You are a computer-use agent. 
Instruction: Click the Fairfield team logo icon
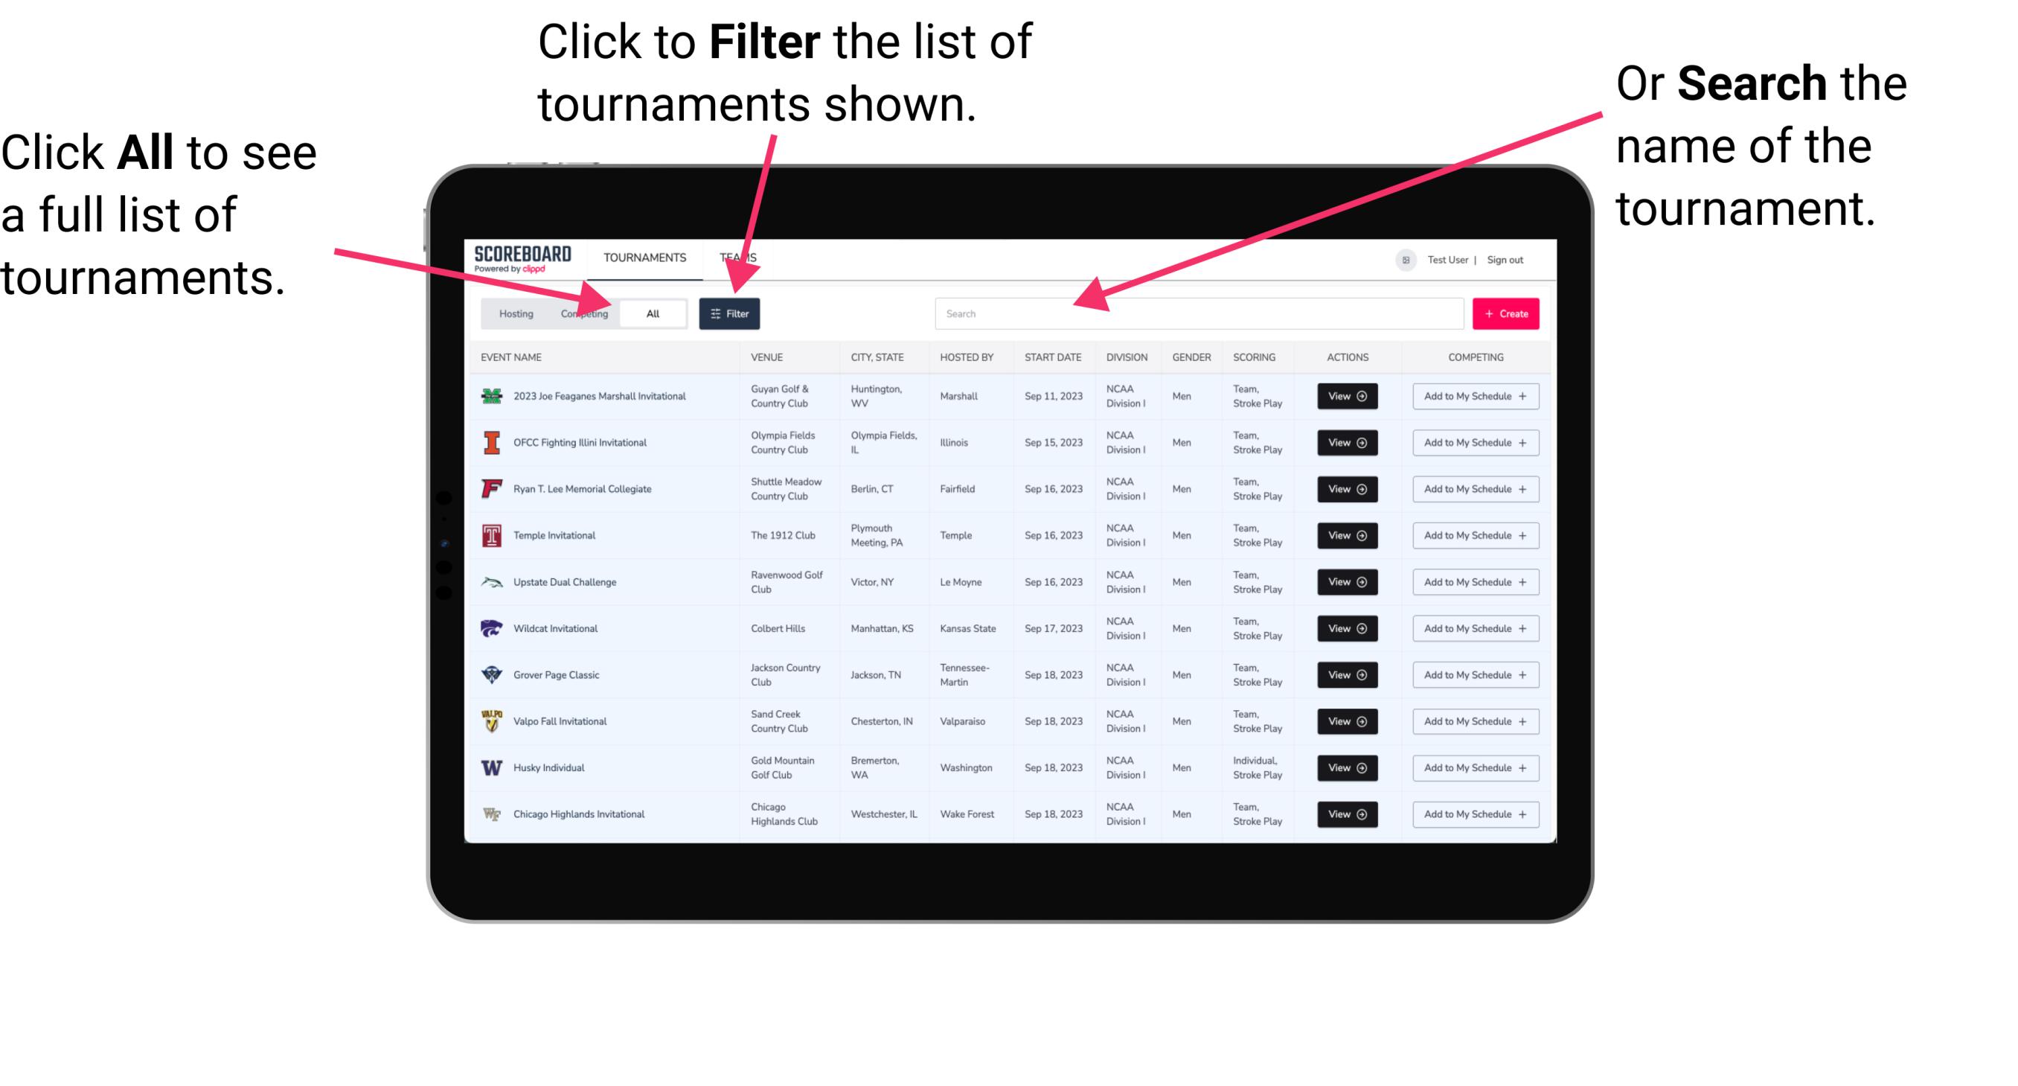(x=489, y=490)
